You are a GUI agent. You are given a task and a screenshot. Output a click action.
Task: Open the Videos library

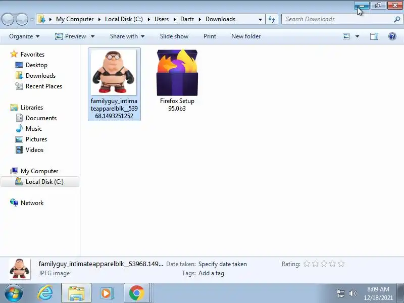(34, 149)
